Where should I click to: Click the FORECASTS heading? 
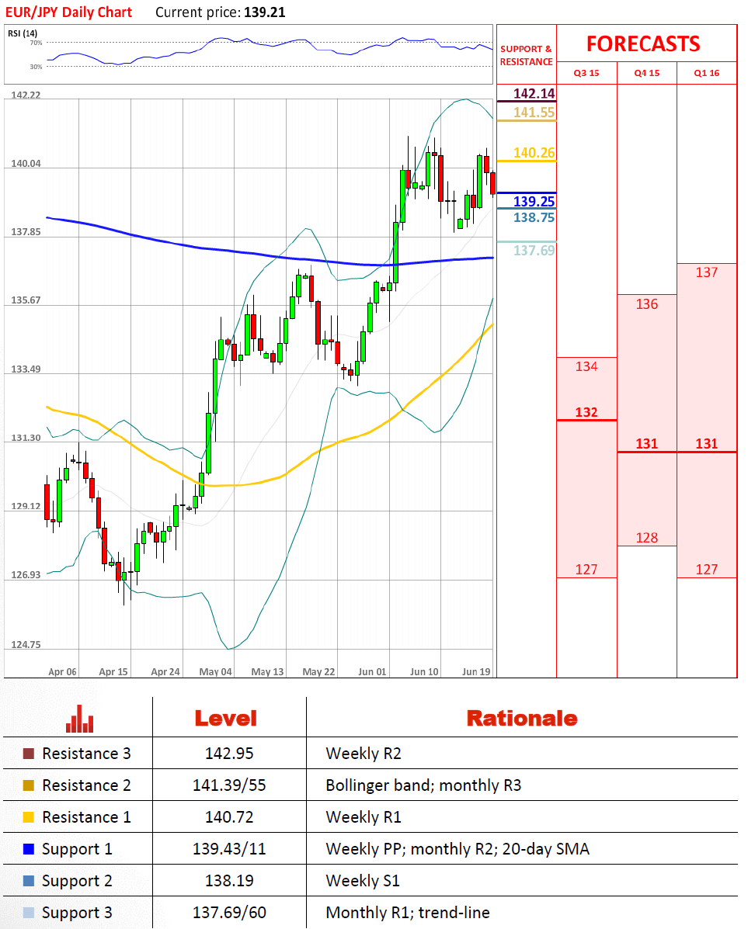click(x=643, y=43)
